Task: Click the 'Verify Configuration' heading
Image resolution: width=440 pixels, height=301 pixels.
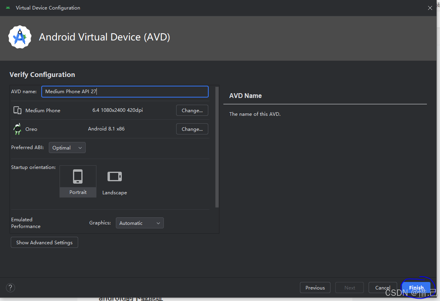Action: click(x=42, y=75)
